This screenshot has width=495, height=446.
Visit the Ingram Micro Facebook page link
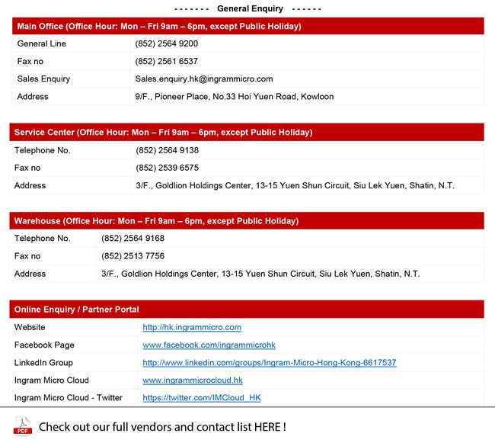[x=209, y=345]
